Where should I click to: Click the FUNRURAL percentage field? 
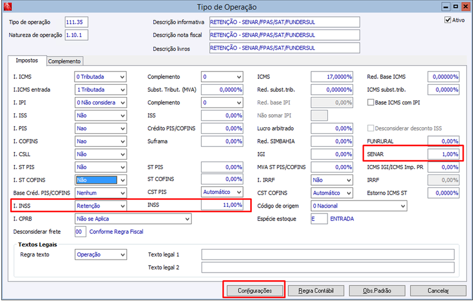(x=443, y=141)
